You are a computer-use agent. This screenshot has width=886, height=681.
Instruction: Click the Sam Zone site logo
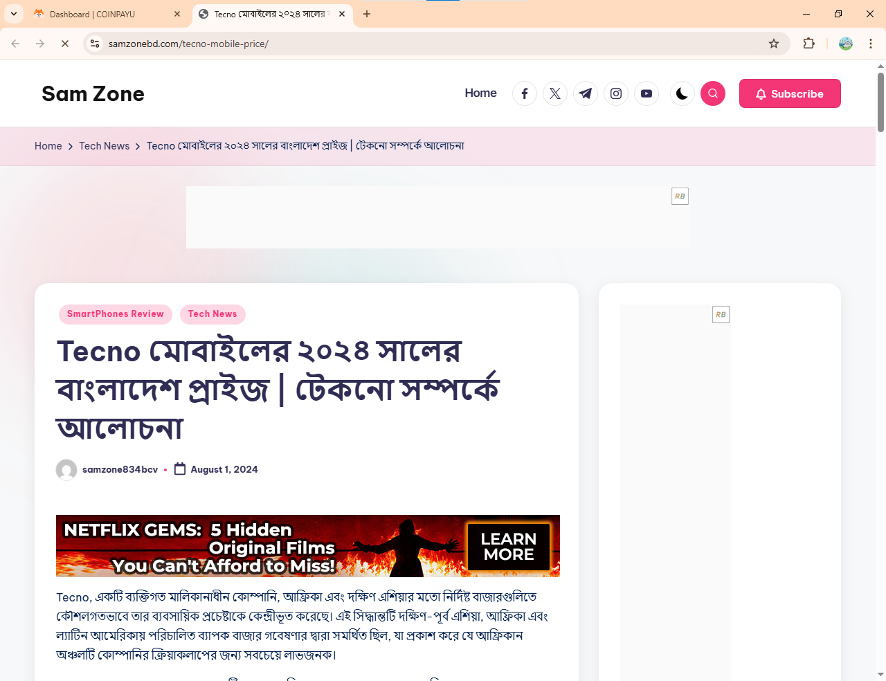click(93, 93)
